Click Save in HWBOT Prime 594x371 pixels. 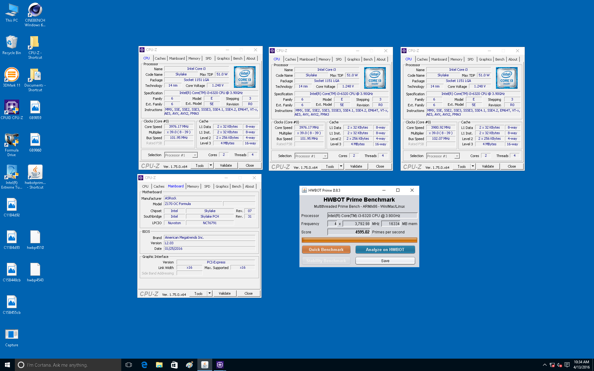[385, 261]
